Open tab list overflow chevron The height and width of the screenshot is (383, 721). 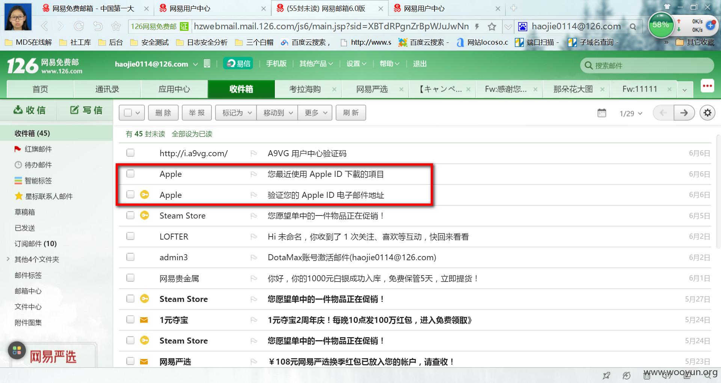[685, 90]
